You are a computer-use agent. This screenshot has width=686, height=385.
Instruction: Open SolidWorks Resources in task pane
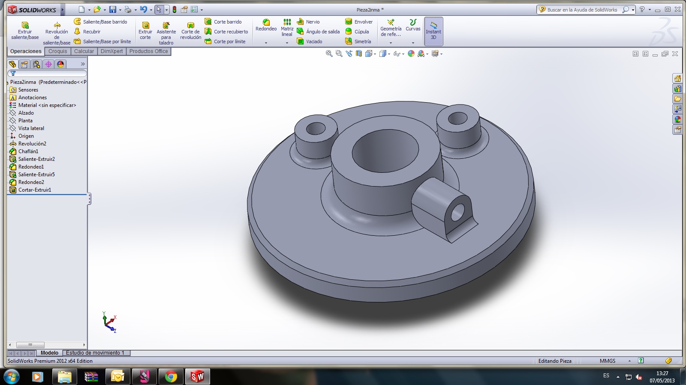coord(677,78)
